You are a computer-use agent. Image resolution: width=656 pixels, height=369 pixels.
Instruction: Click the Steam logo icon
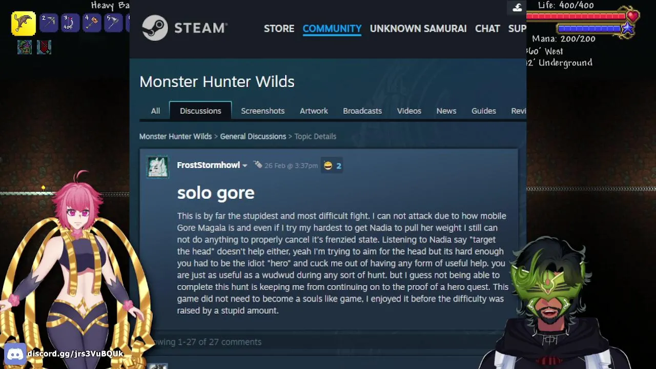coord(155,28)
